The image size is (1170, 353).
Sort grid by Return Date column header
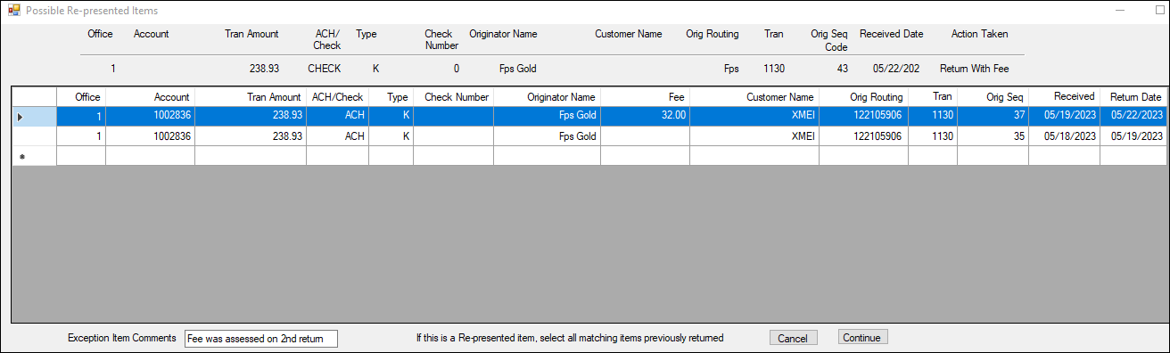[x=1133, y=96]
